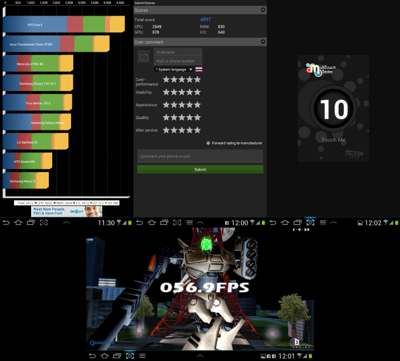The image size is (400, 361).
Task: Expand the up chevron in the 11:30 bar
Action: coord(67,223)
